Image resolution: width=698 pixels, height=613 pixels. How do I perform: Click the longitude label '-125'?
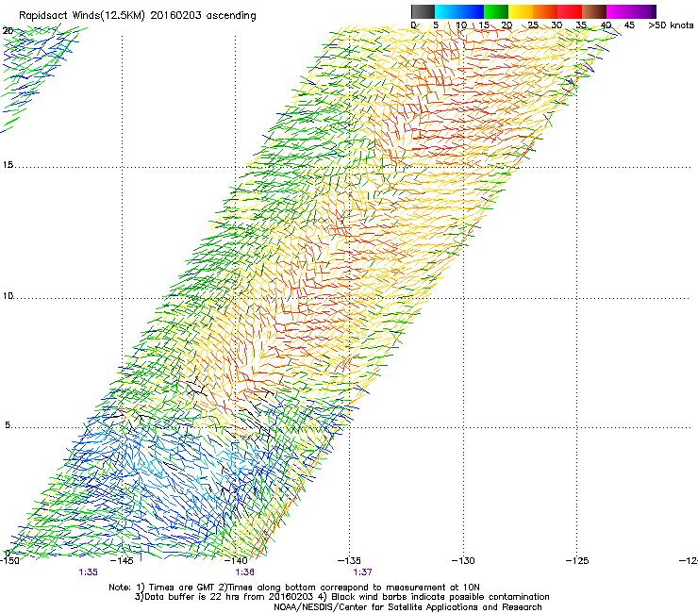(577, 560)
